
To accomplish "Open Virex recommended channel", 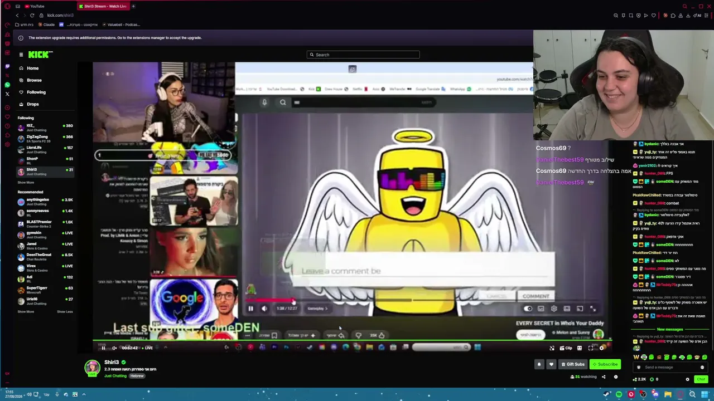I will (46, 267).
